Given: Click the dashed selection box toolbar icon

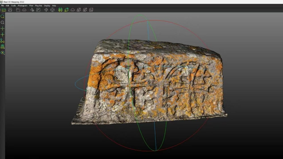Looking at the screenshot, I should pyautogui.click(x=18, y=10).
